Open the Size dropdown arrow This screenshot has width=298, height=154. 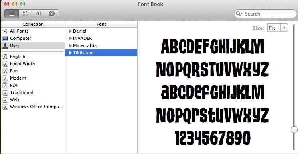click(284, 28)
